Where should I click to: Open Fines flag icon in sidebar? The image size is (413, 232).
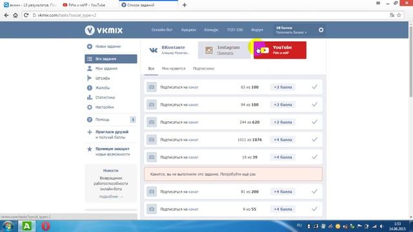(89, 78)
